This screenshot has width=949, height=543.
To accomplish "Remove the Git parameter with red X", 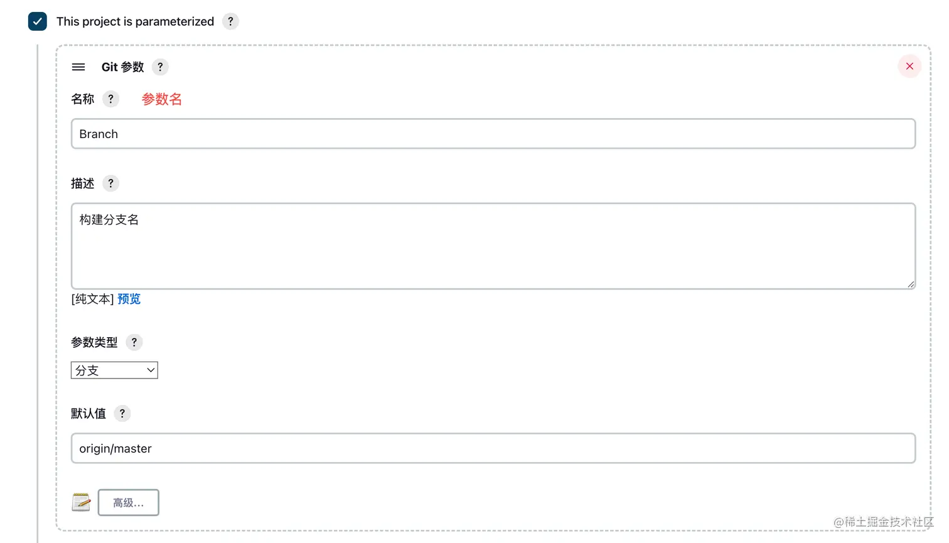I will click(x=909, y=67).
